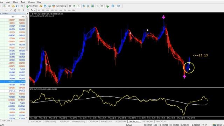
Task: Set timeframe to M15
Action: (48, 10)
